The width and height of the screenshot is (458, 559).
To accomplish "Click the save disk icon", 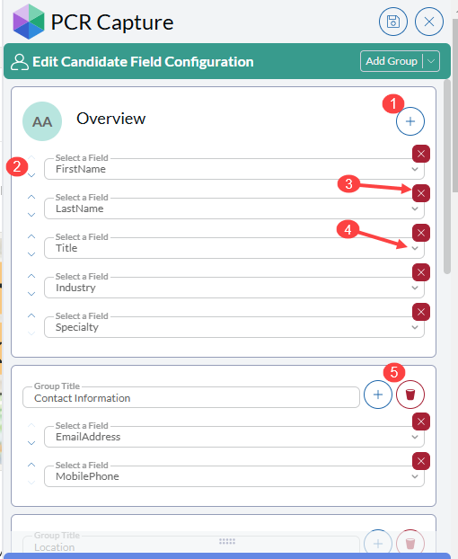I will [x=393, y=22].
